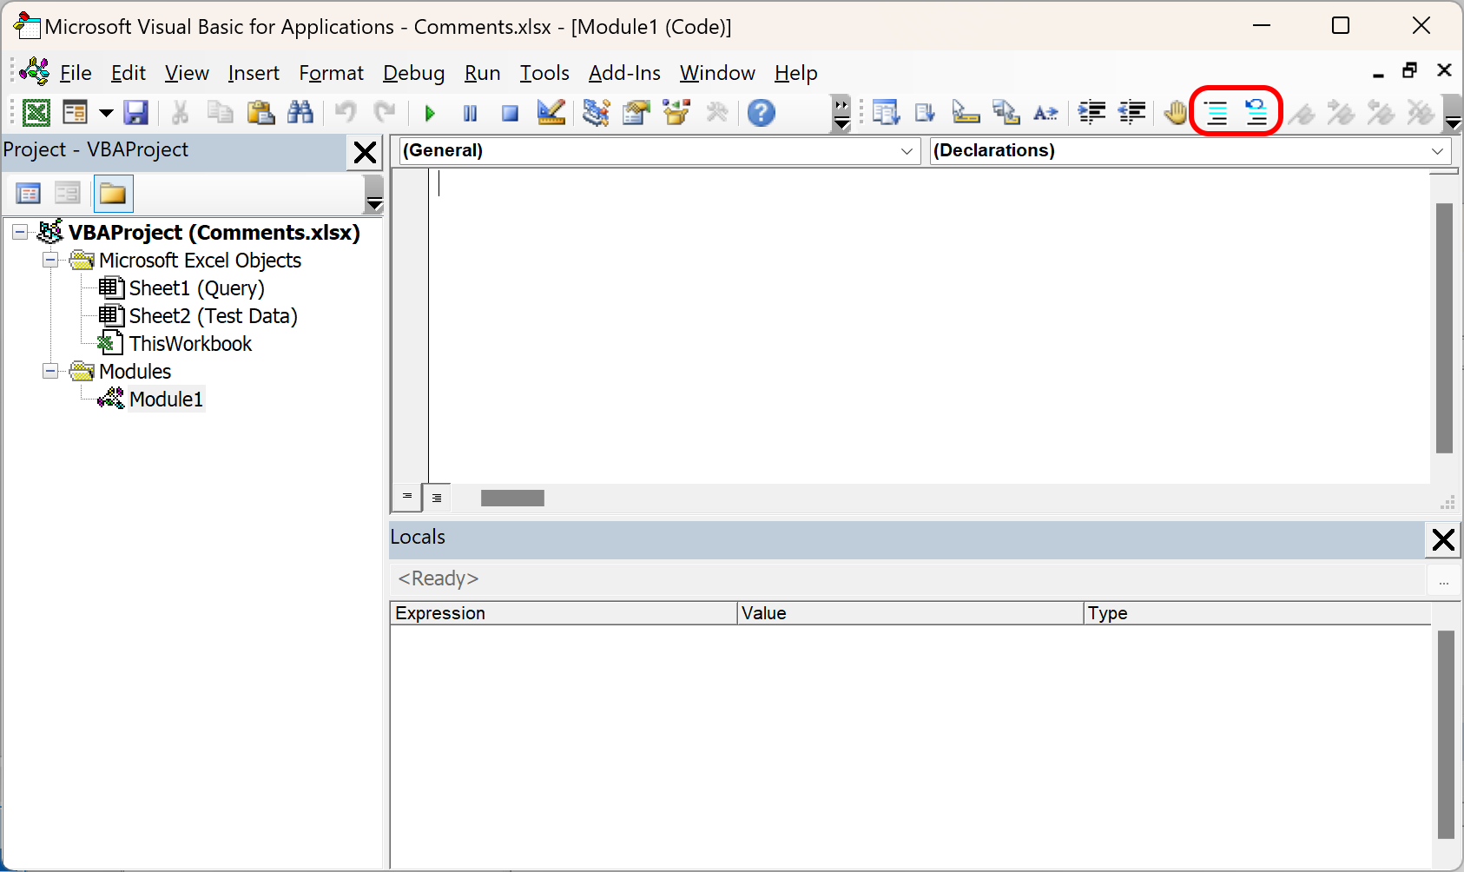Indent the selected code
1464x872 pixels.
[1091, 113]
